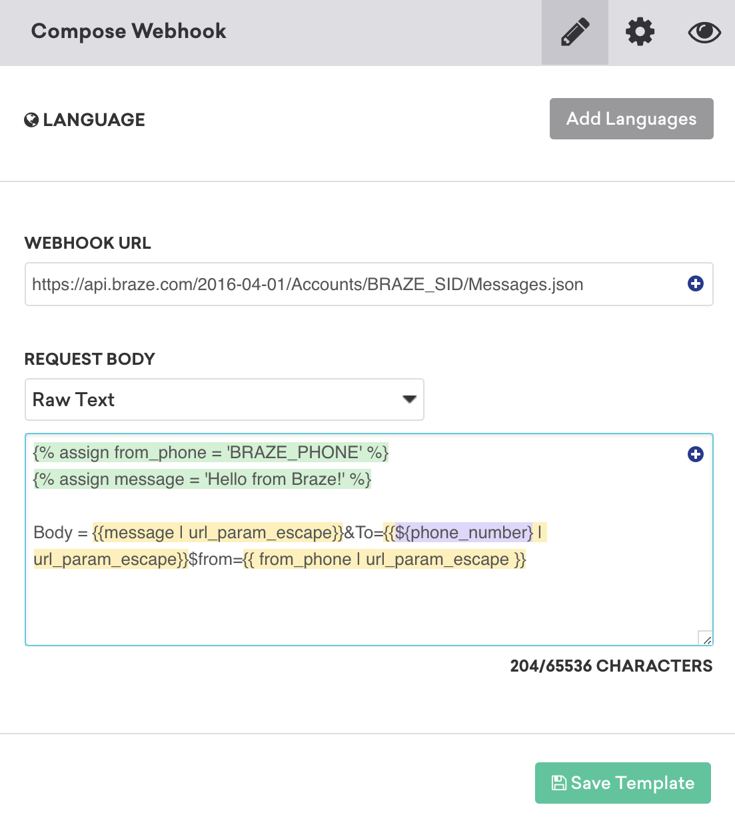Image resolution: width=735 pixels, height=825 pixels.
Task: Click the globe icon beside LANGUAGE
Action: 31,120
